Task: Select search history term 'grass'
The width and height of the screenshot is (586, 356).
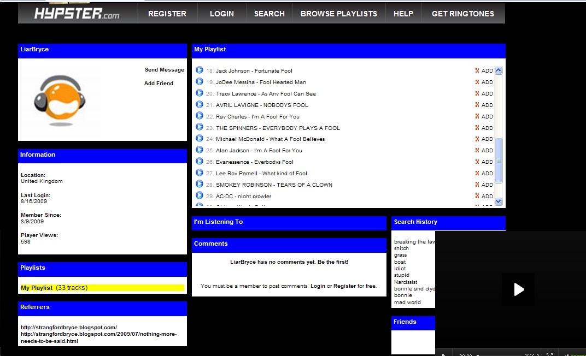Action: tap(400, 255)
